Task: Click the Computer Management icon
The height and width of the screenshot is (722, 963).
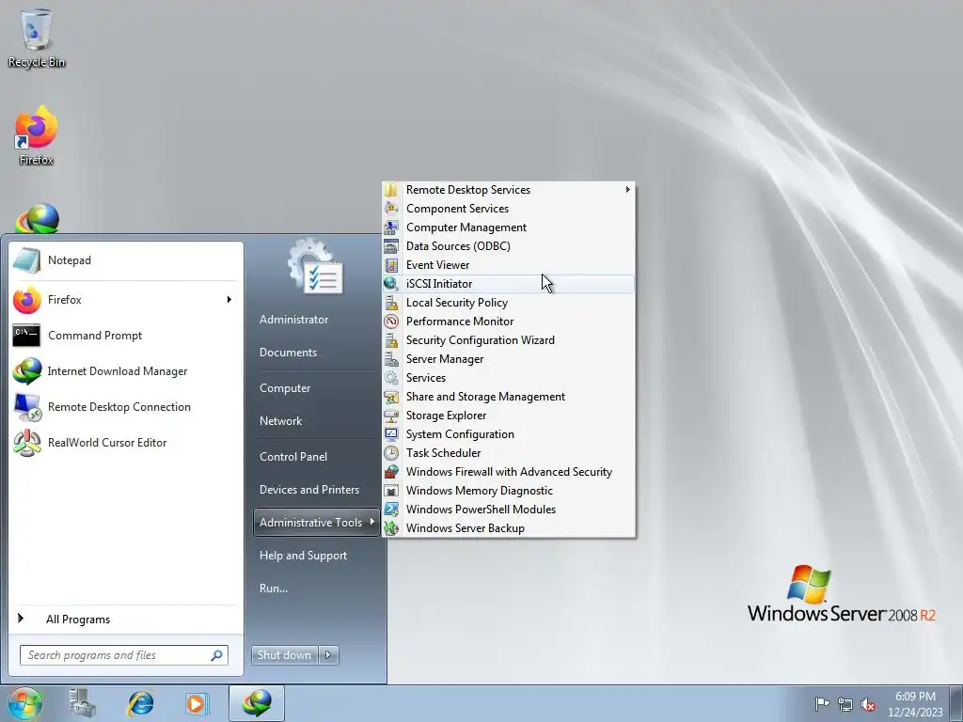Action: pyautogui.click(x=391, y=228)
